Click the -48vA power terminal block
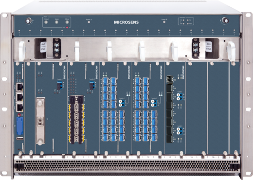Image resolution: width=253 pixels, height=180 pixels. coord(56,48)
